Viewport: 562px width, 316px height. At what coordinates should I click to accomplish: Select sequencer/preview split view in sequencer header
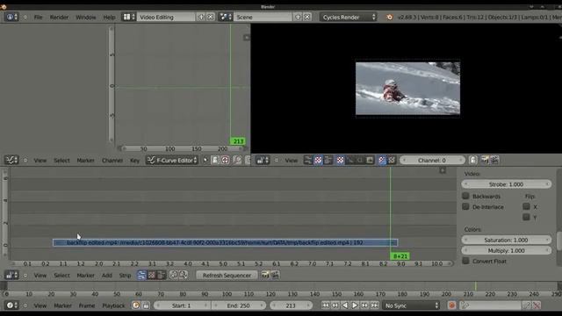tap(162, 275)
